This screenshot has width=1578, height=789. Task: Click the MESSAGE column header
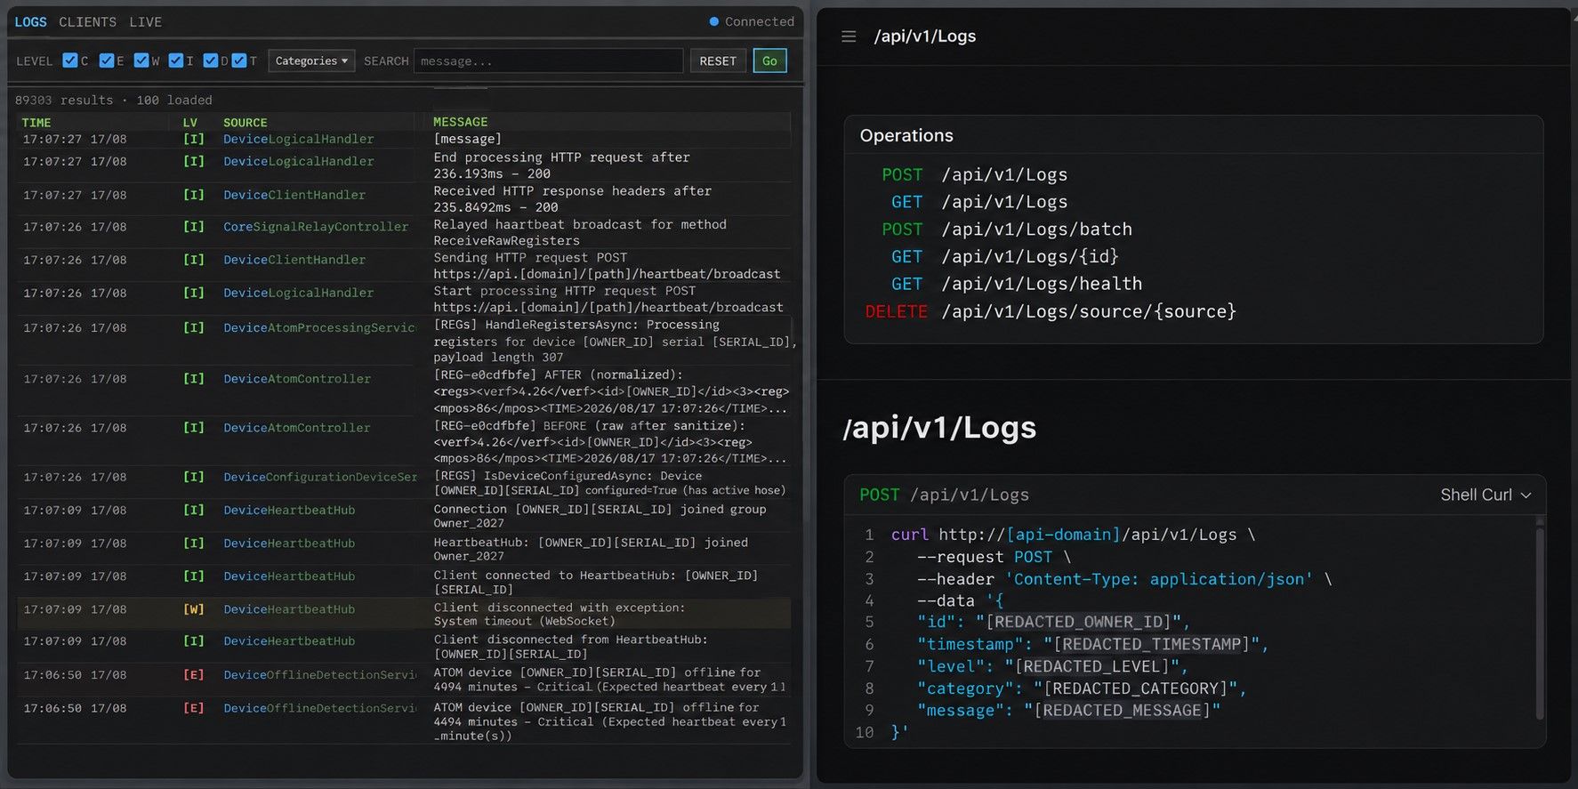point(460,122)
